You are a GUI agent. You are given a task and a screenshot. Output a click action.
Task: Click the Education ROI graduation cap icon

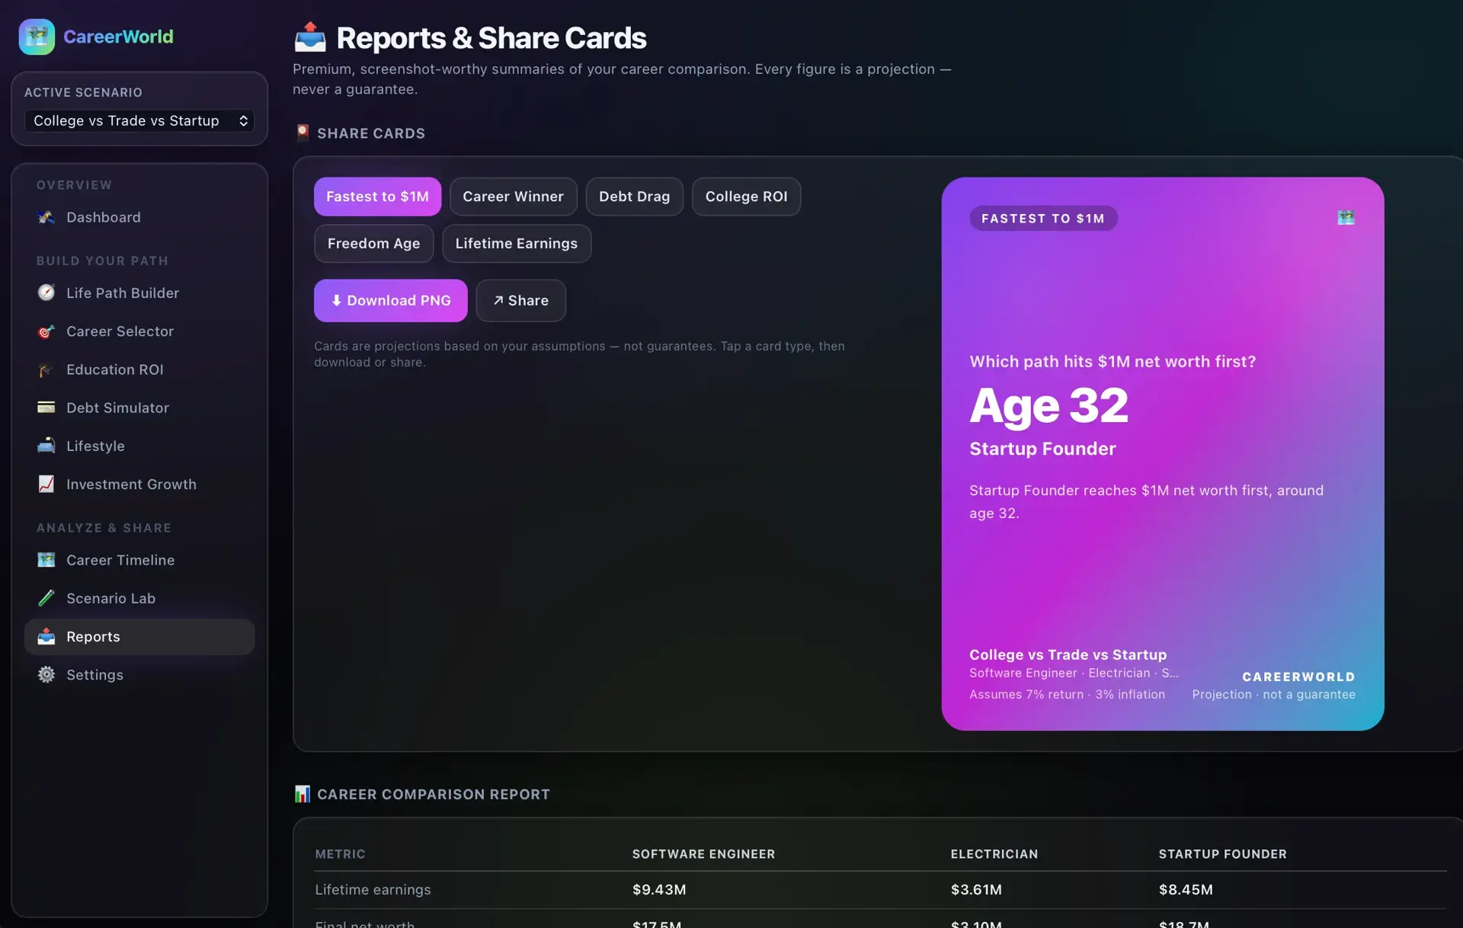[x=46, y=370]
